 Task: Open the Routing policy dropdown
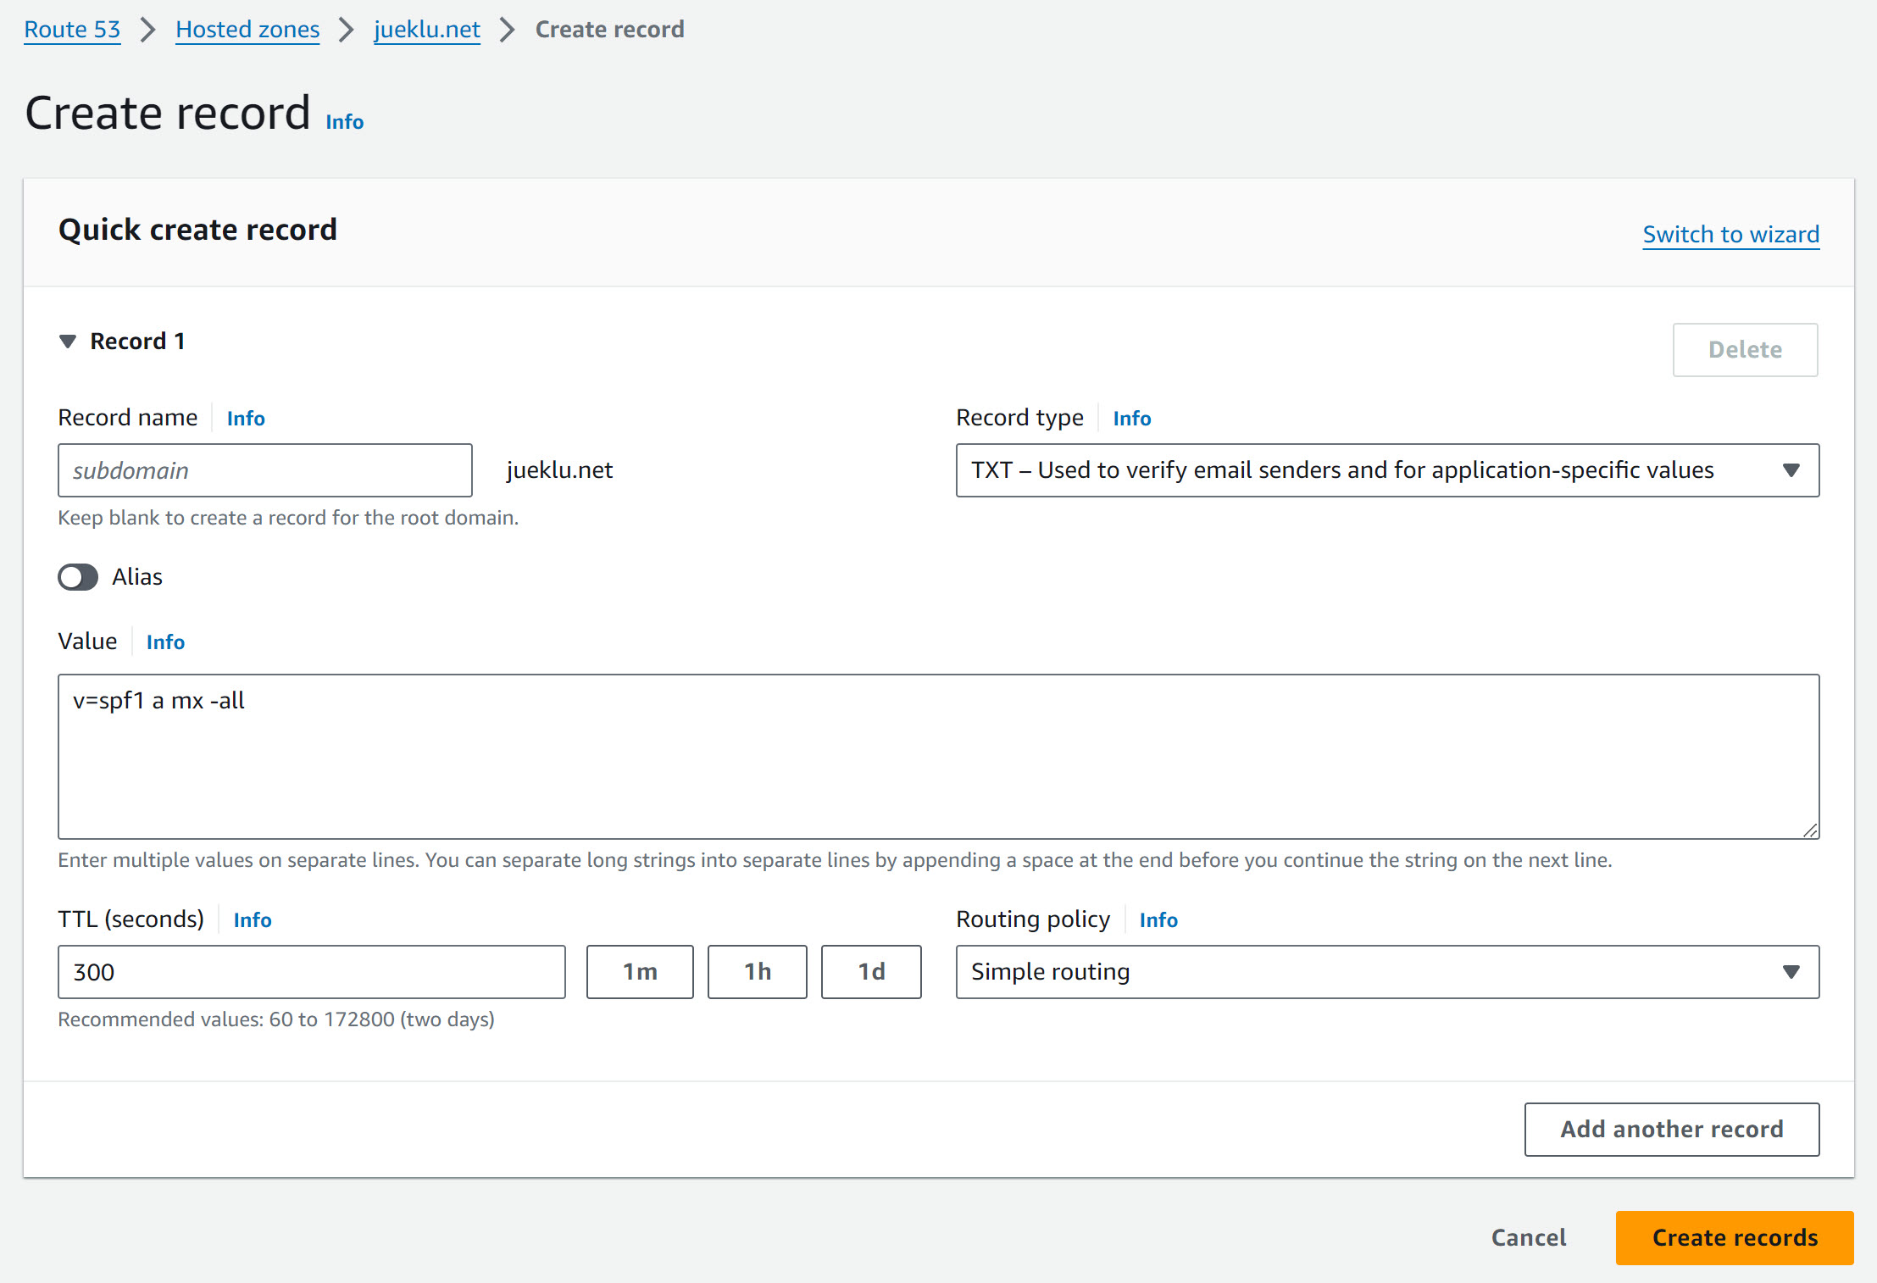[x=1386, y=972]
